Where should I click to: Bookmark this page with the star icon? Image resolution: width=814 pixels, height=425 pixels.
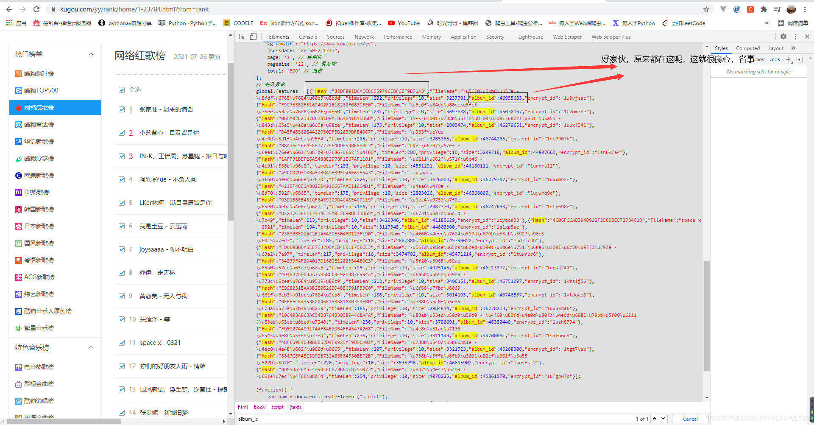(x=706, y=9)
